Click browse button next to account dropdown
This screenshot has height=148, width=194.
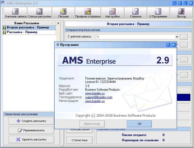(184, 37)
